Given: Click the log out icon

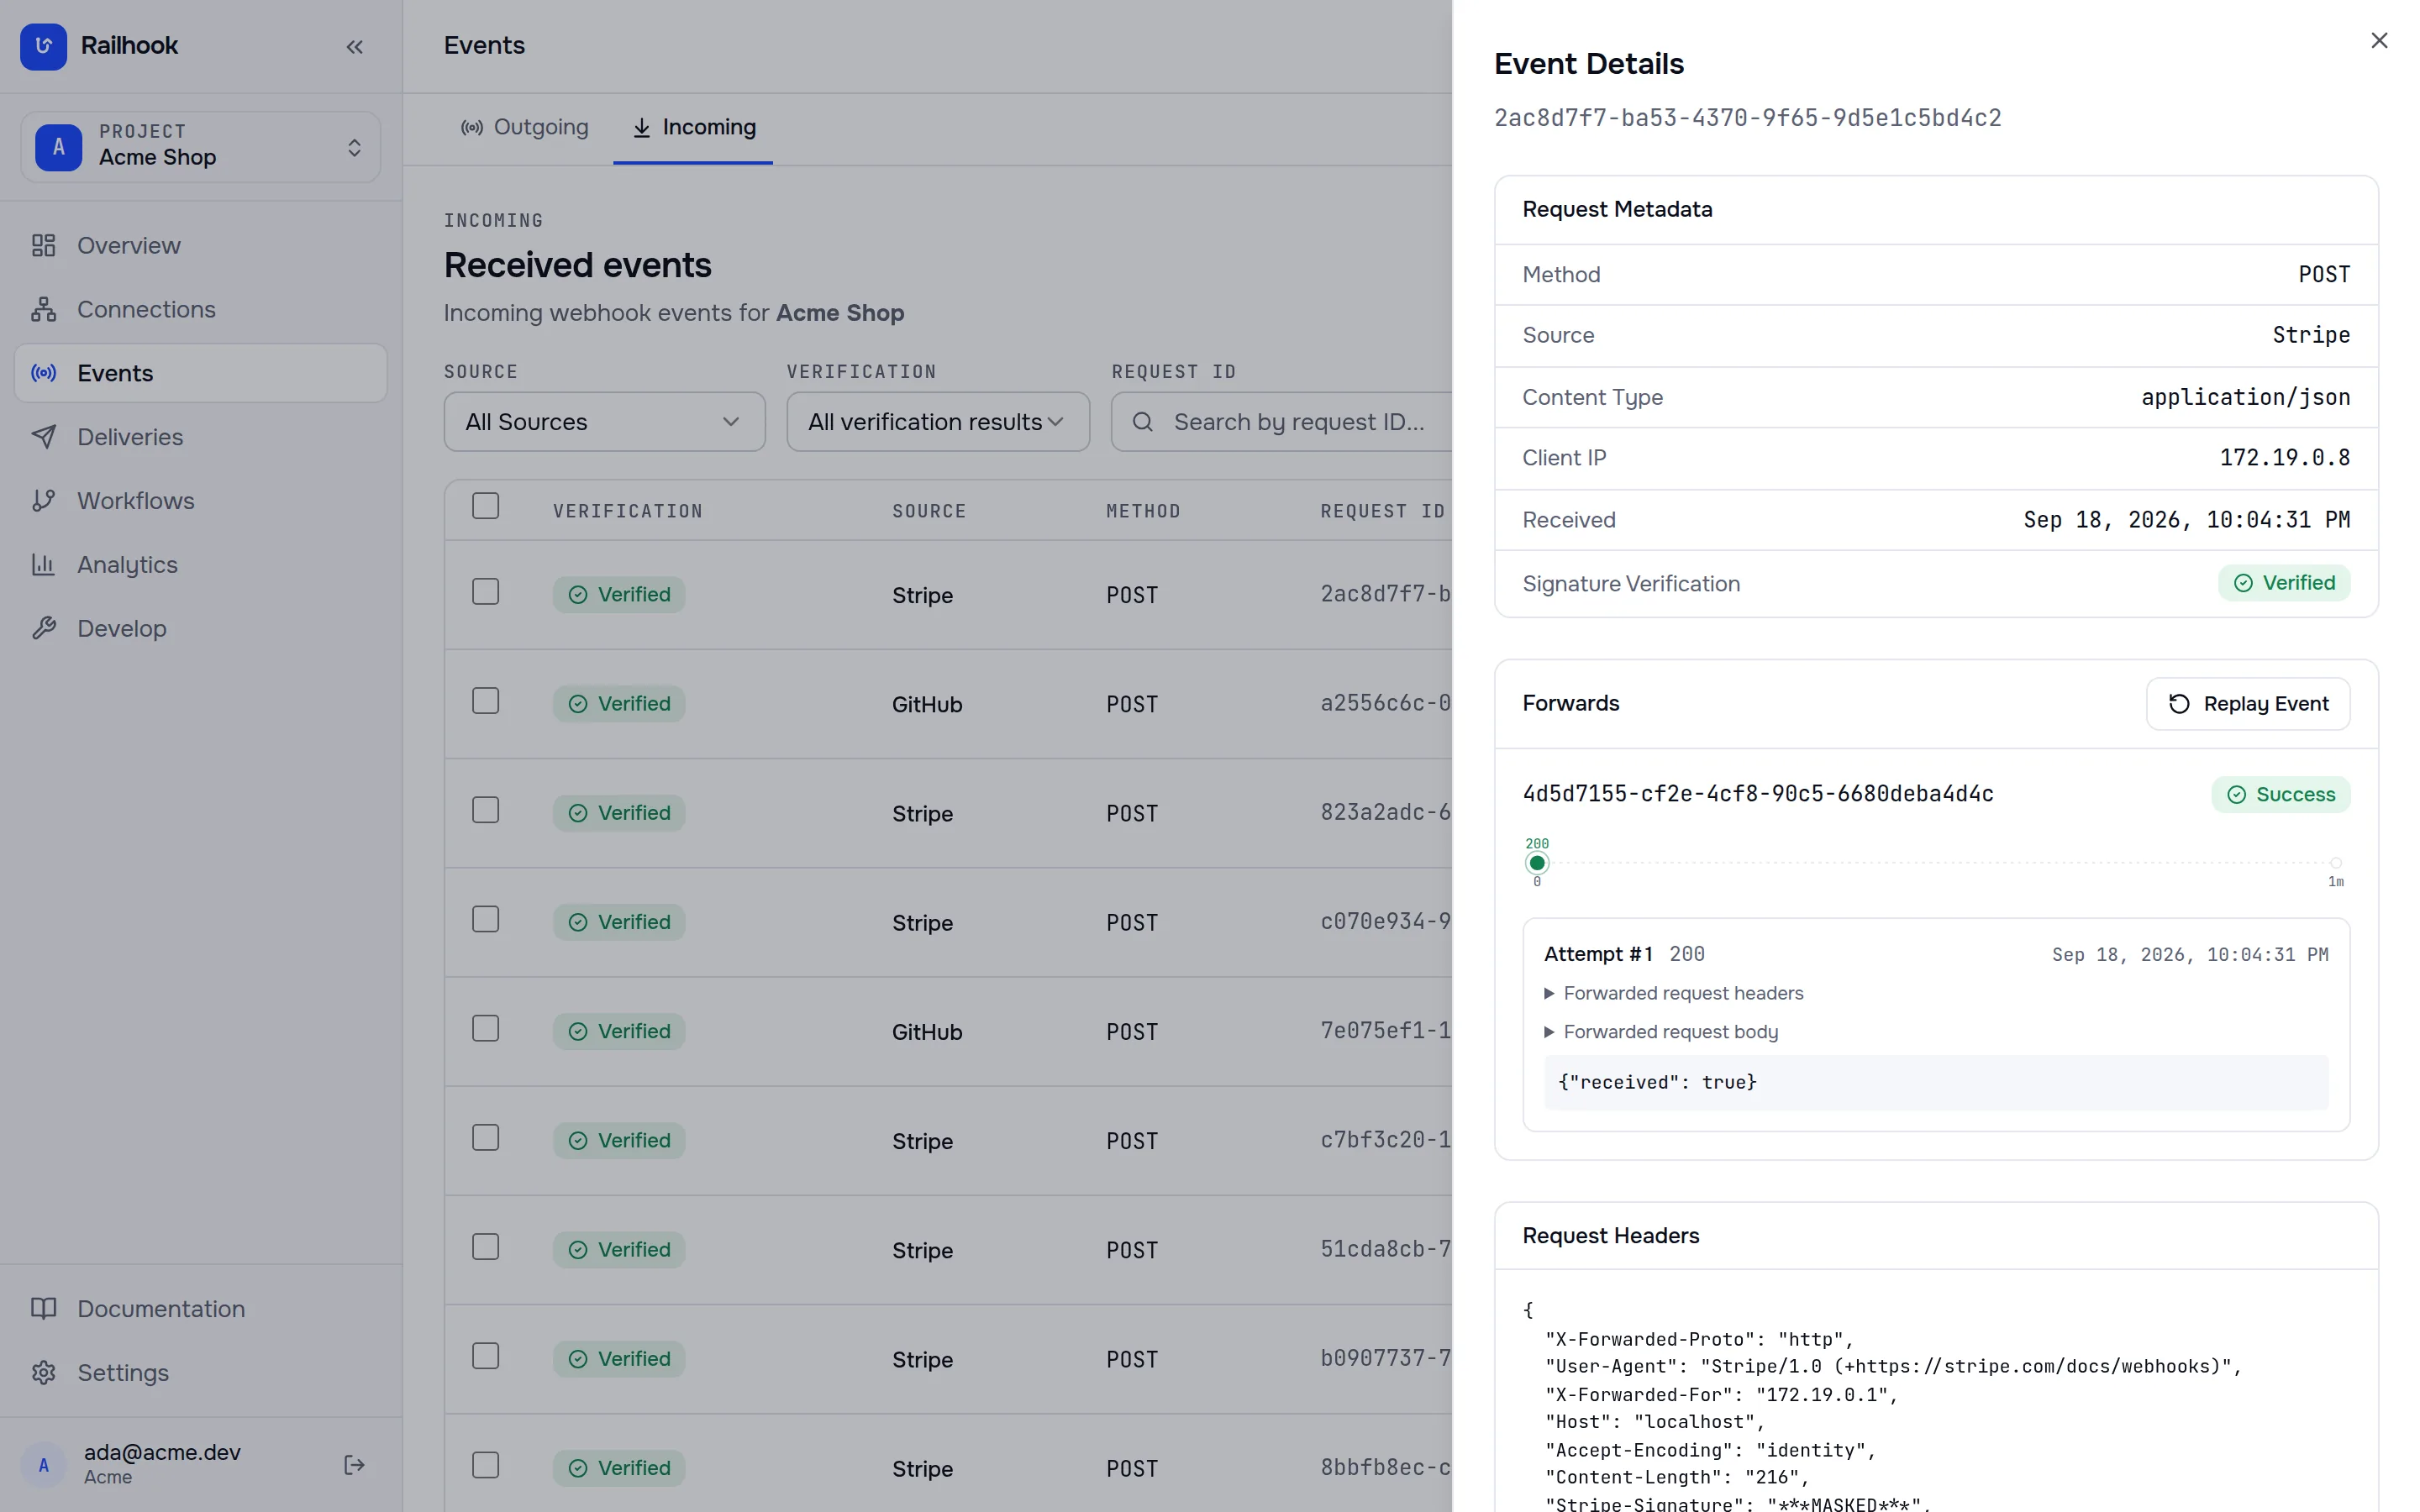Looking at the screenshot, I should tap(354, 1464).
